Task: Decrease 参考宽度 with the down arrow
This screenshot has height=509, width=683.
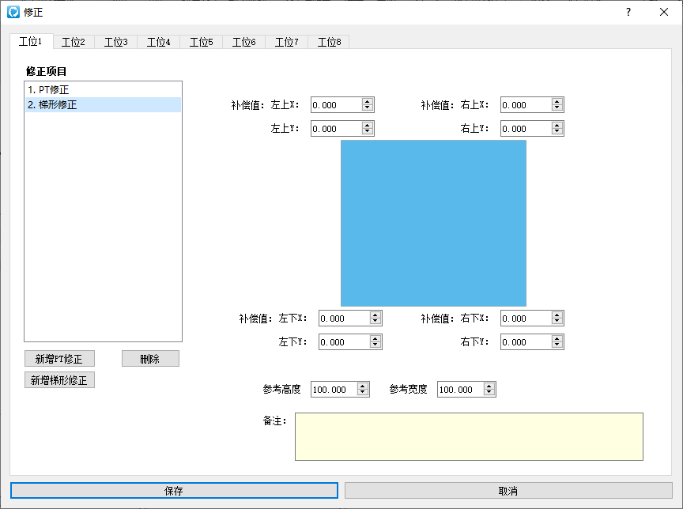Action: coord(489,393)
